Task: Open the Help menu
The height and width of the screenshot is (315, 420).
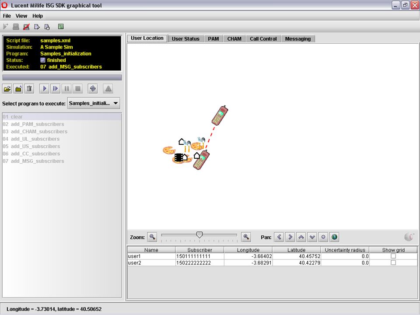Action: [x=38, y=16]
